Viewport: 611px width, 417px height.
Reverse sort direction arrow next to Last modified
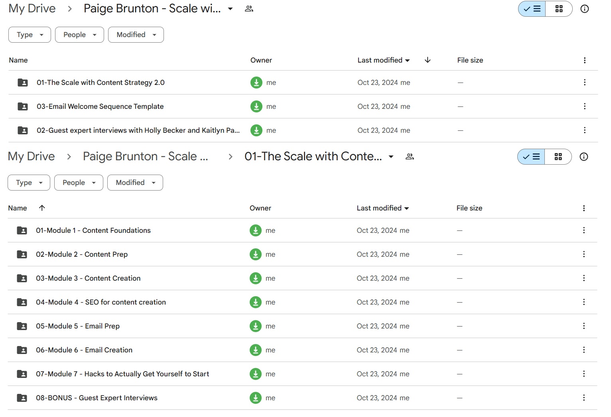[x=428, y=60]
